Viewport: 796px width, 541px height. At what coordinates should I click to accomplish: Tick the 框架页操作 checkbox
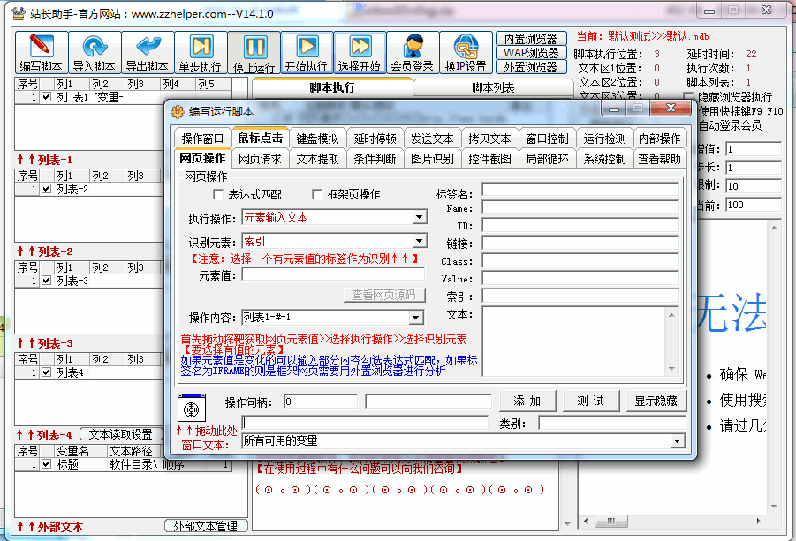[319, 194]
